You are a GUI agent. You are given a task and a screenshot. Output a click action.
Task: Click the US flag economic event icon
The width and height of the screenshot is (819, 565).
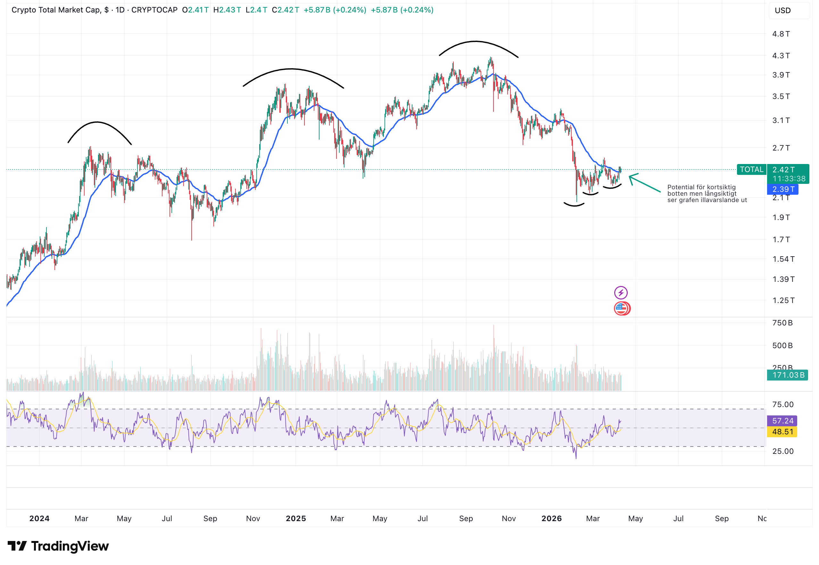[621, 308]
